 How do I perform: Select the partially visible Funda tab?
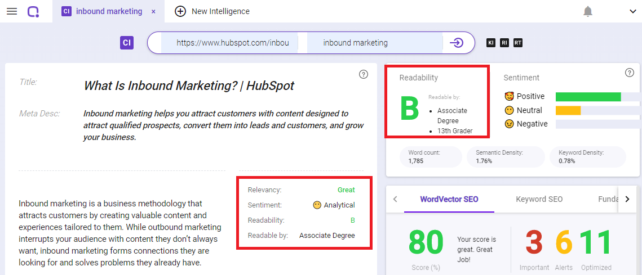[x=608, y=200]
